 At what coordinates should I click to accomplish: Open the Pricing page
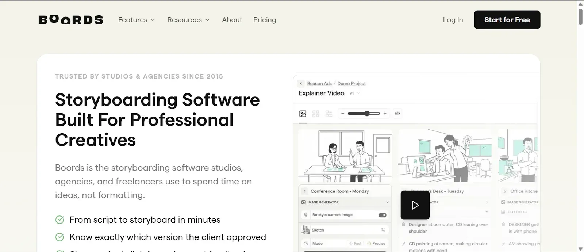click(265, 20)
